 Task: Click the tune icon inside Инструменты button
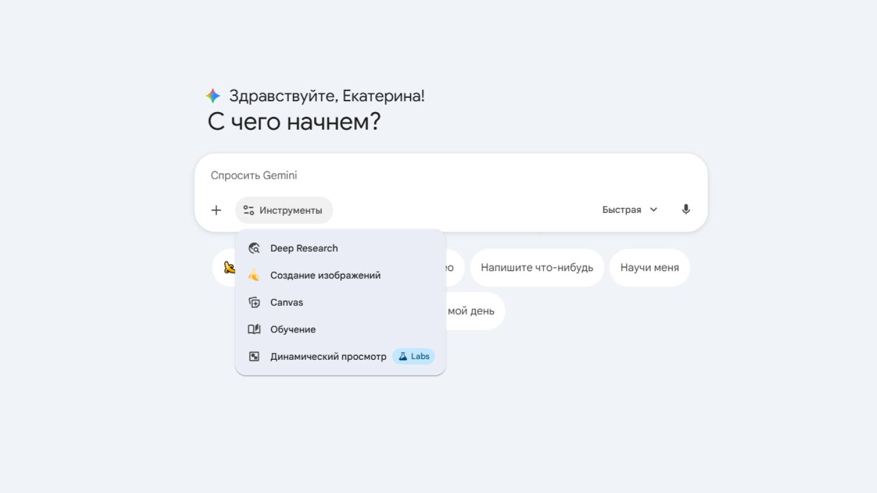tap(249, 210)
